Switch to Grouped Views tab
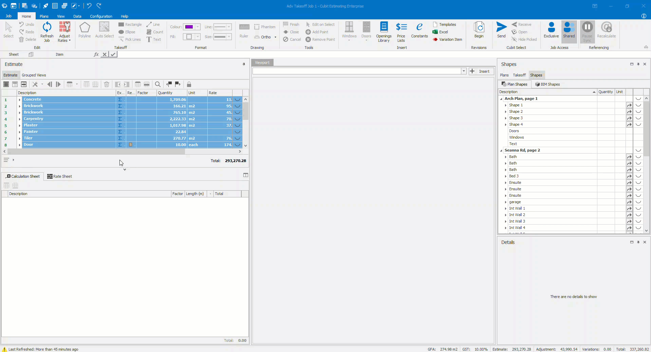Viewport: 651px width, 352px height. (x=34, y=75)
